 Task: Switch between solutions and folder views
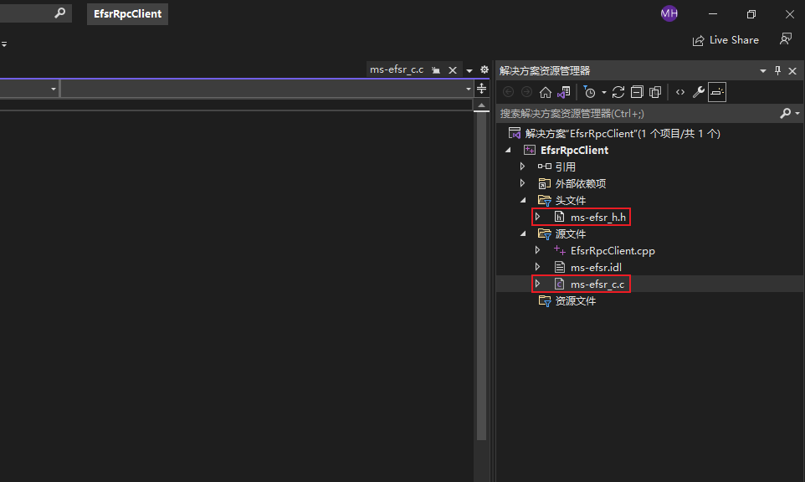click(x=564, y=92)
